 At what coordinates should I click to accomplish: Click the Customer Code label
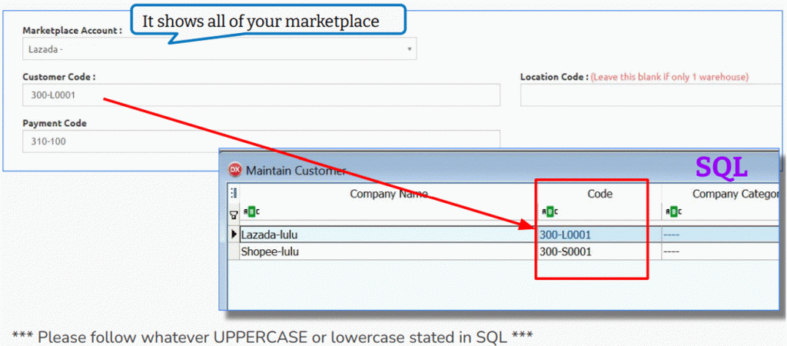click(59, 77)
